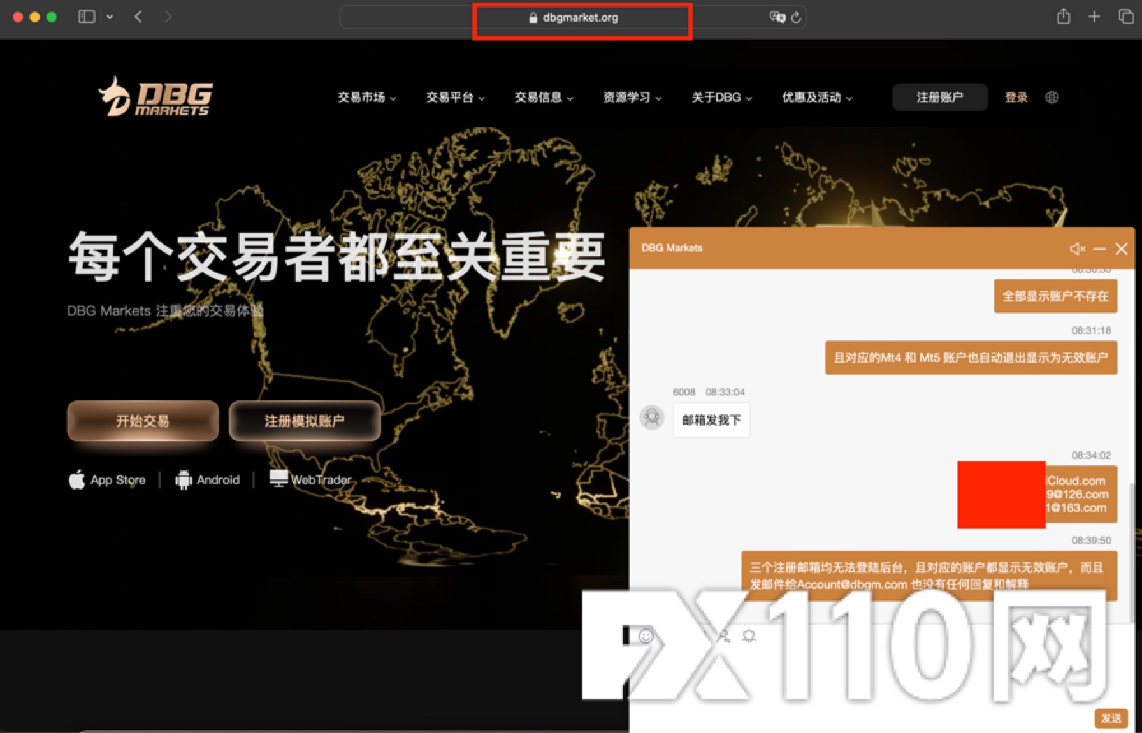Reload the page
The width and height of the screenshot is (1142, 733).
[796, 18]
